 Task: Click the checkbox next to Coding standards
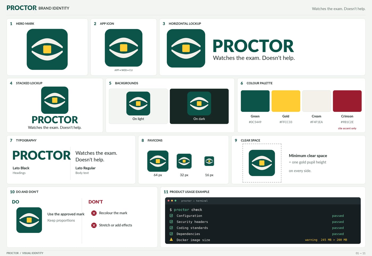coord(171,228)
